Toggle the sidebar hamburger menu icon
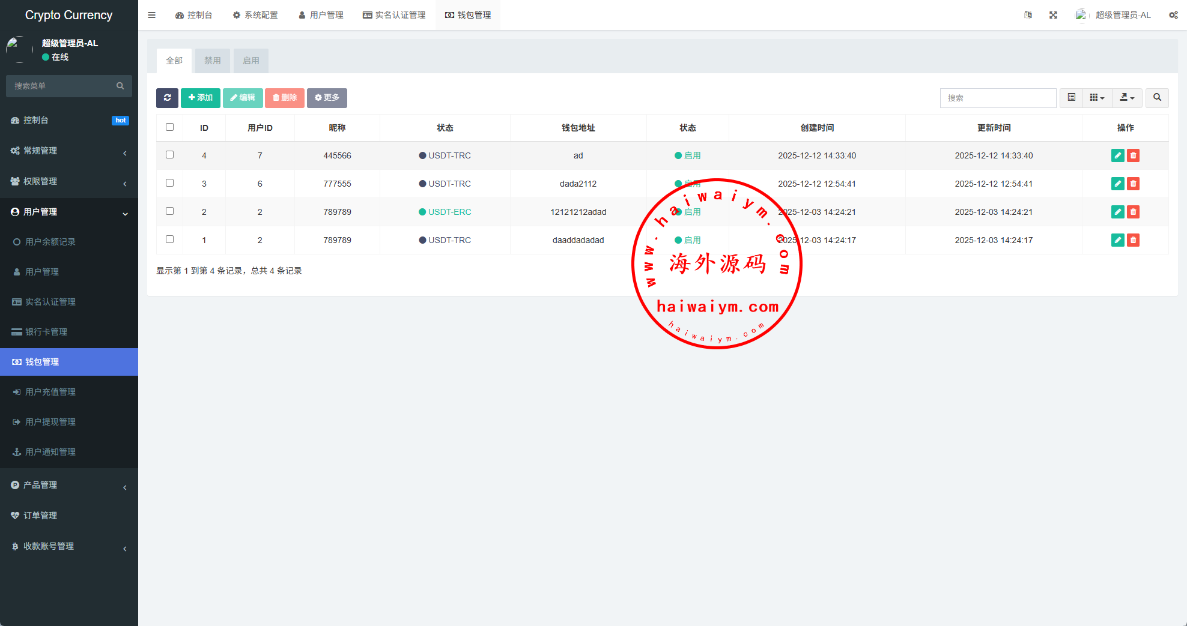The width and height of the screenshot is (1187, 626). [152, 15]
